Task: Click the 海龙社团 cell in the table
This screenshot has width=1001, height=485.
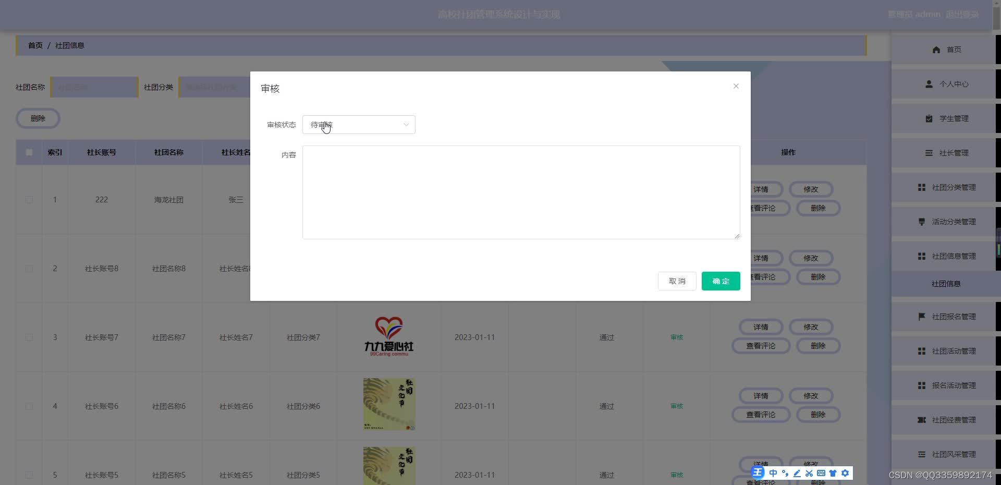Action: point(168,200)
